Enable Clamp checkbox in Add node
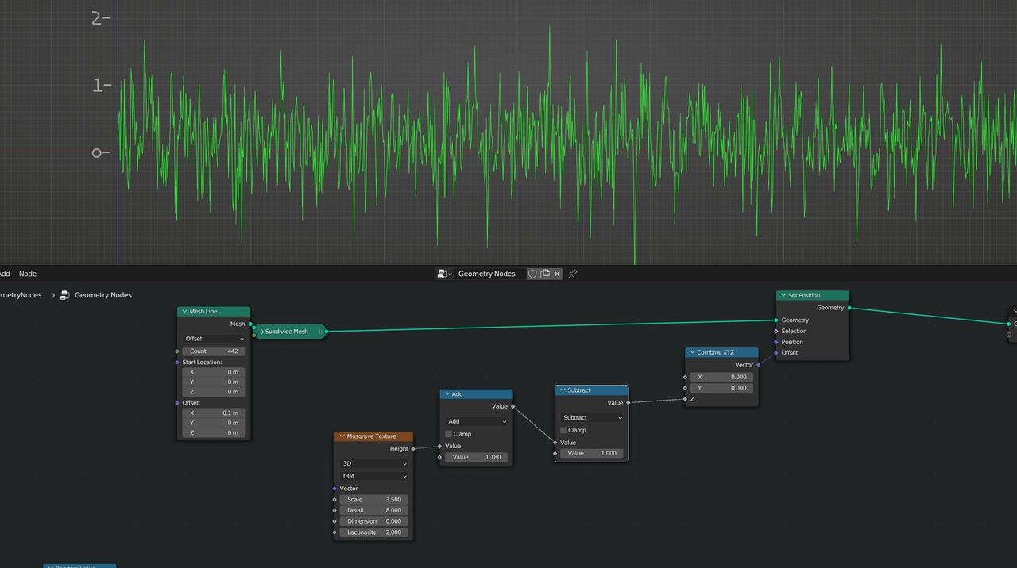 point(449,434)
